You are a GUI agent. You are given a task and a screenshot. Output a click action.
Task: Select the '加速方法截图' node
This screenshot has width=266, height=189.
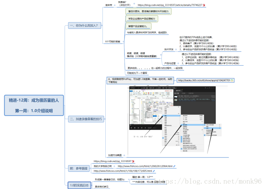click(x=115, y=155)
